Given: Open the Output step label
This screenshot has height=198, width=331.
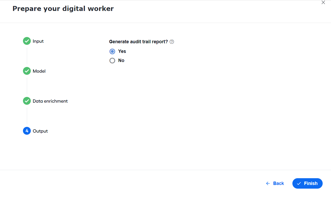Looking at the screenshot, I should 40,131.
